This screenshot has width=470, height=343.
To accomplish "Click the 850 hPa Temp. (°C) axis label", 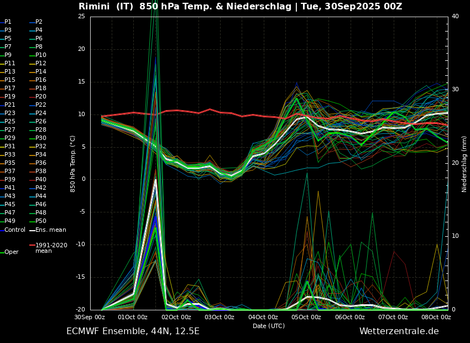I will point(72,163).
